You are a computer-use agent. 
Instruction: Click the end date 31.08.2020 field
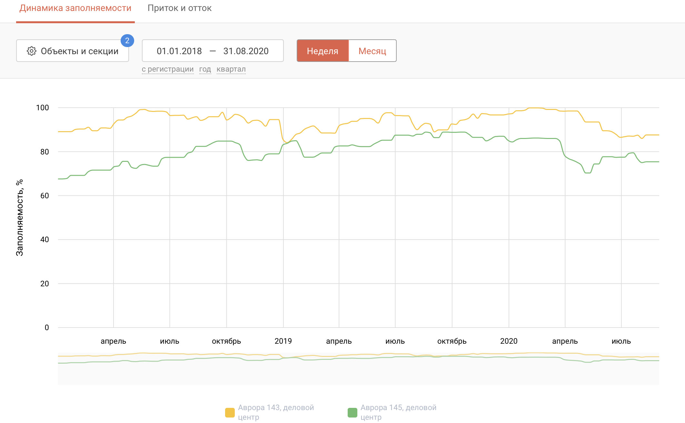point(246,51)
